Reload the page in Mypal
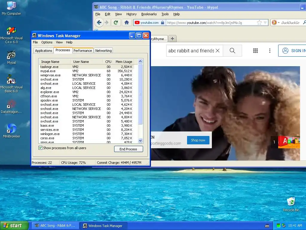 pyautogui.click(x=116, y=22)
